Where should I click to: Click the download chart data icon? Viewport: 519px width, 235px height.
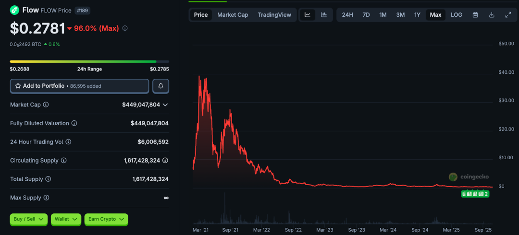[492, 15]
